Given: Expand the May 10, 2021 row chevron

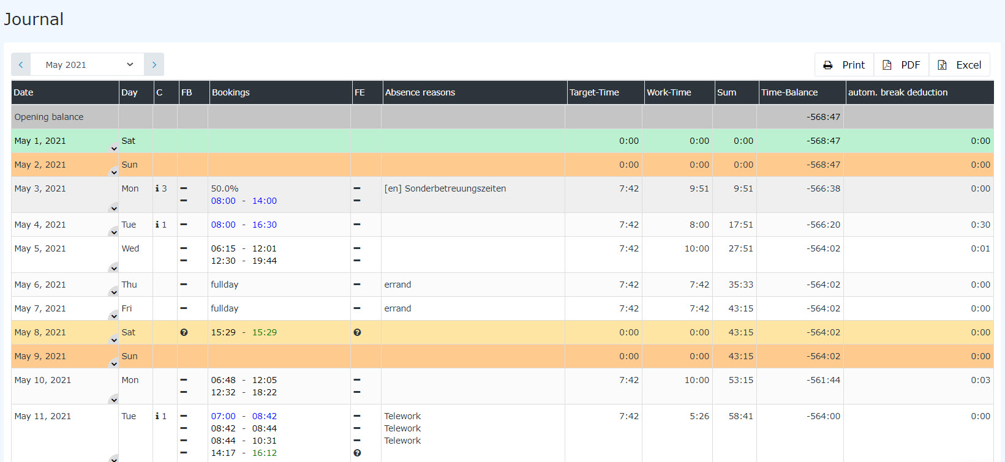Looking at the screenshot, I should click(114, 400).
